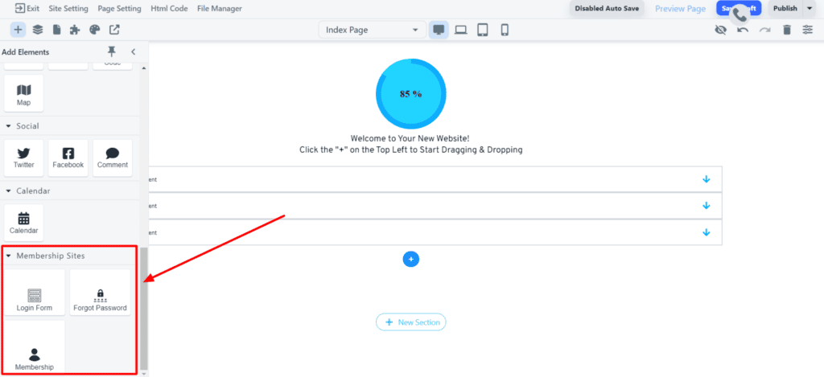Click the trash delete icon
This screenshot has height=377, width=824.
(x=787, y=30)
